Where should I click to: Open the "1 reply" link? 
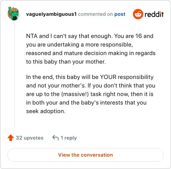[69, 138]
